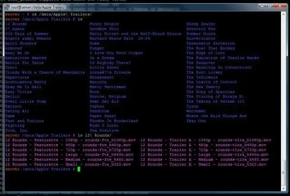Screen dimensions: 290x196
Task: Select the 'Away We Go' entry
Action: [x=17, y=53]
